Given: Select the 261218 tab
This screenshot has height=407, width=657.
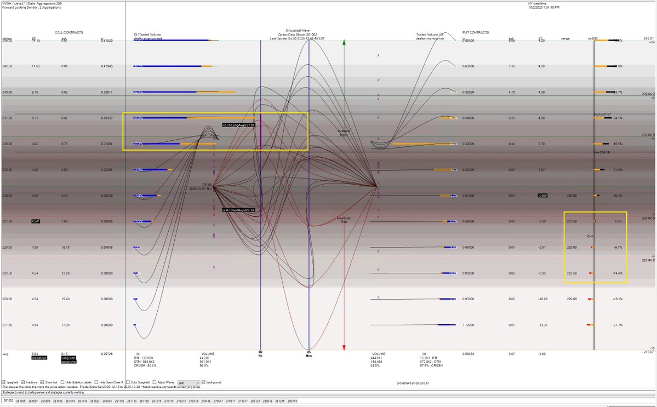Looking at the screenshot, I should click(157, 401).
